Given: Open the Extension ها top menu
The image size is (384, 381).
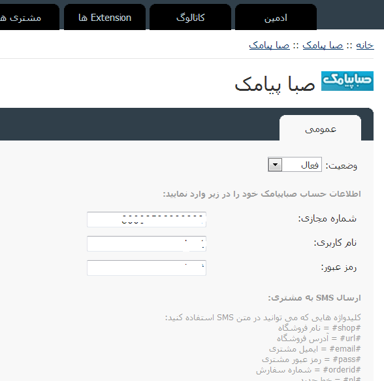Looking at the screenshot, I should pyautogui.click(x=104, y=17).
